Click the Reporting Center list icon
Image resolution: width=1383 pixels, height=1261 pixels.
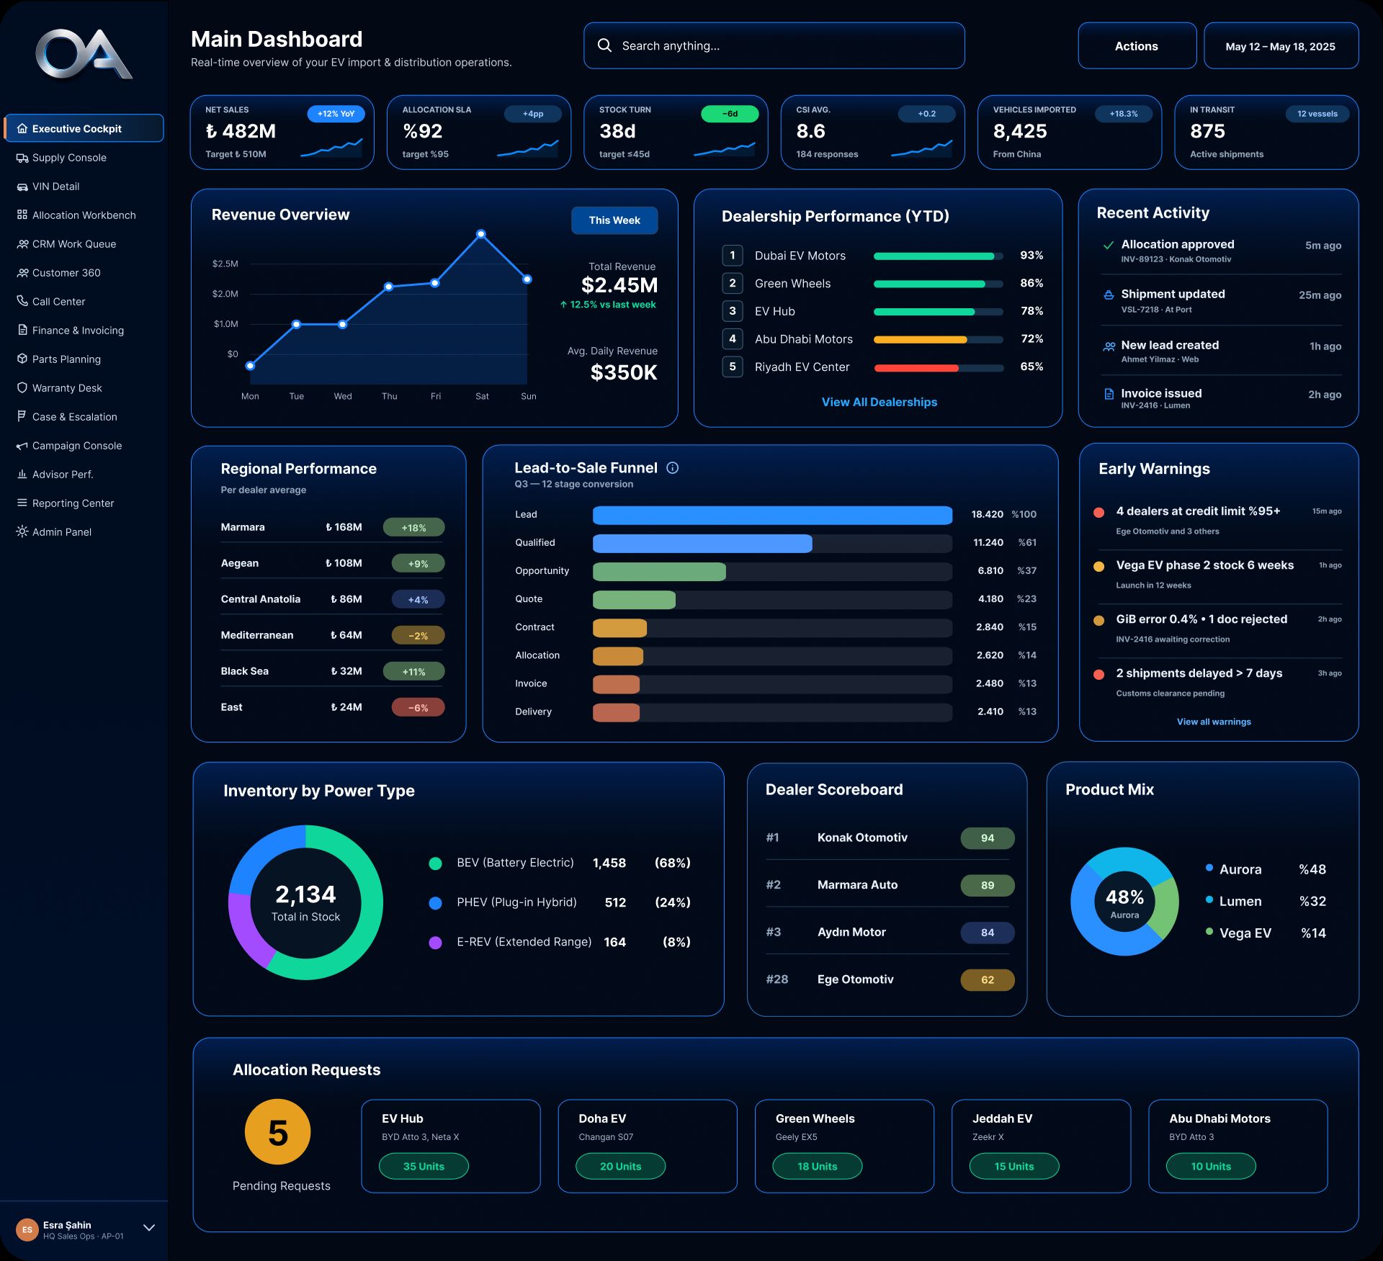tap(22, 503)
